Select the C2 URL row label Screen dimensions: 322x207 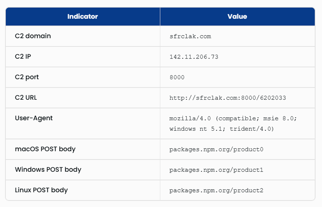(x=26, y=98)
